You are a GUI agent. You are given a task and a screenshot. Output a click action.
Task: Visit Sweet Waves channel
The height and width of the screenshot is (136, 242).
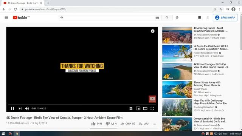coord(200,89)
